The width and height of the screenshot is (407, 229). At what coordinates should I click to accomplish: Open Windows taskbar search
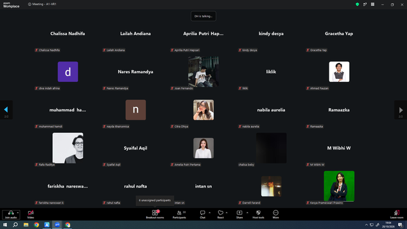click(x=15, y=225)
